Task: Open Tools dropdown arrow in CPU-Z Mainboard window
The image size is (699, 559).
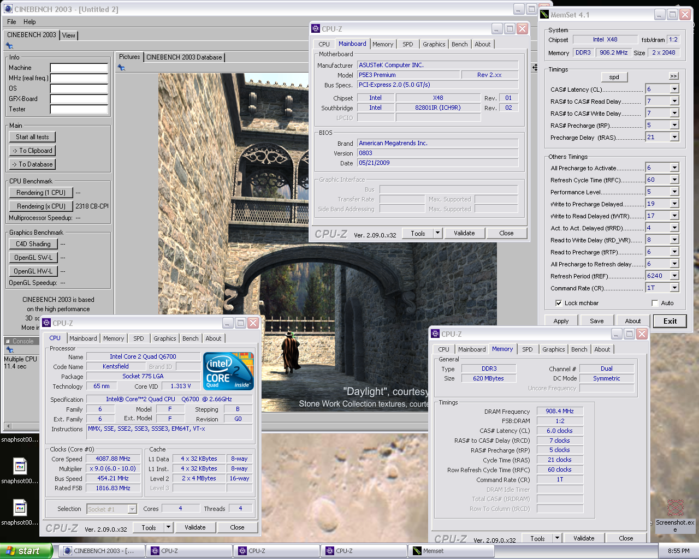Action: [x=437, y=233]
